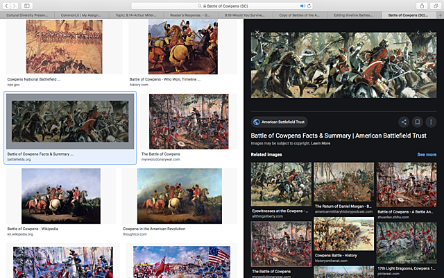Image resolution: width=444 pixels, height=278 pixels.
Task: Open the three-dot more options menu
Action: pyautogui.click(x=431, y=122)
